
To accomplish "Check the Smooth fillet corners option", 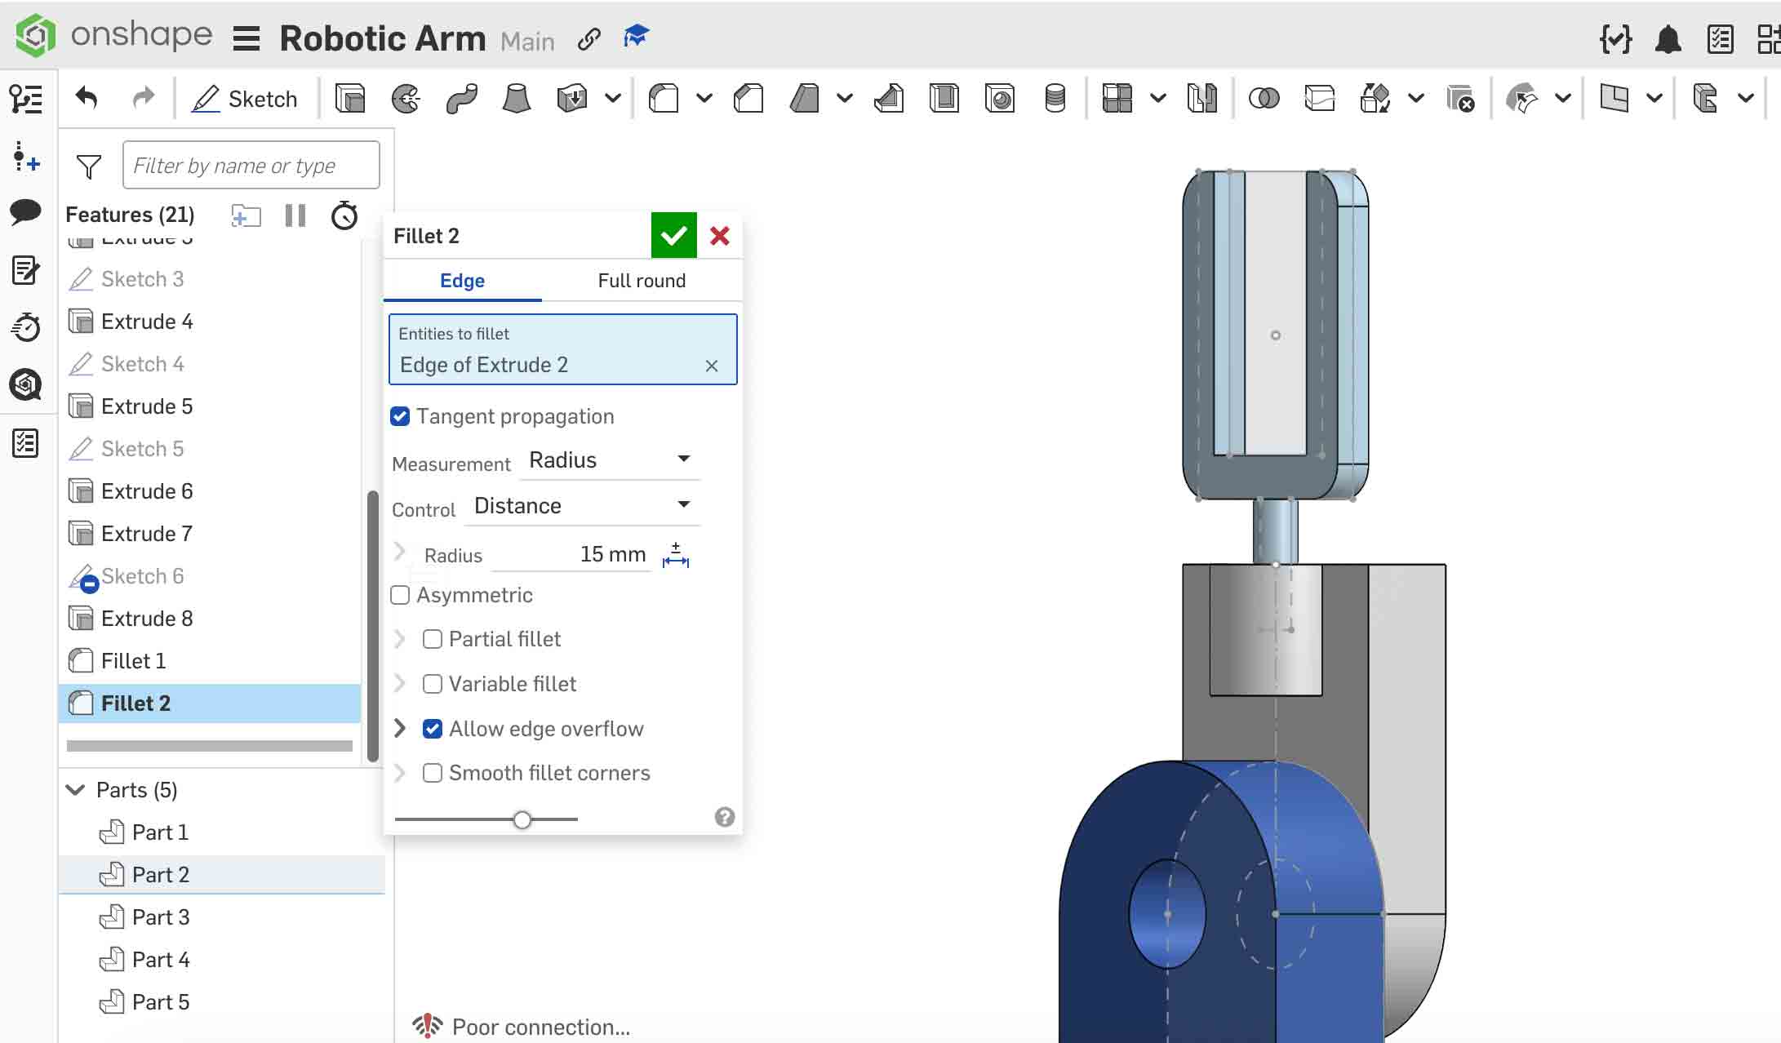I will coord(433,773).
